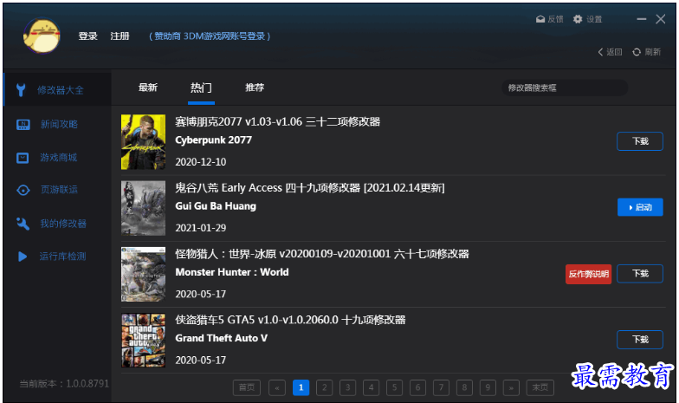Jump to page 7

[442, 387]
